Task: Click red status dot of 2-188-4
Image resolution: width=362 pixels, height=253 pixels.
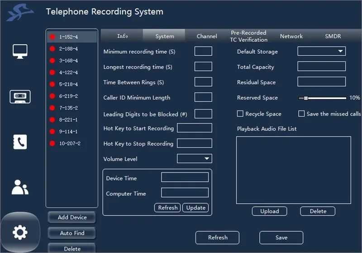Action: [x=52, y=49]
